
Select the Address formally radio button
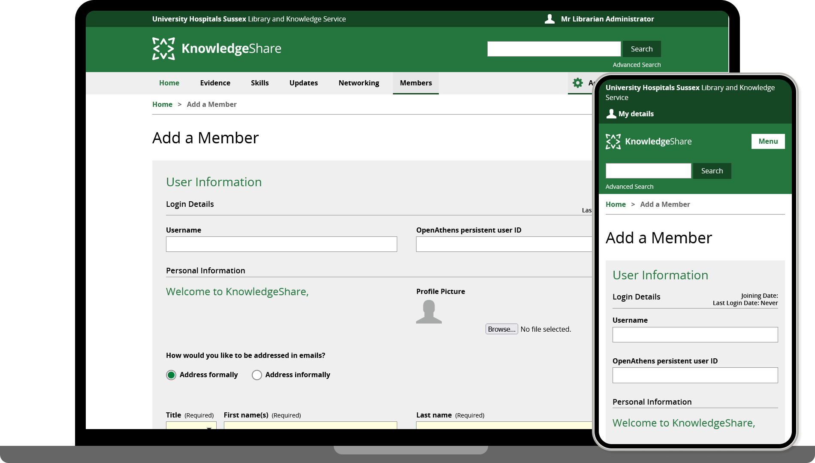click(171, 375)
